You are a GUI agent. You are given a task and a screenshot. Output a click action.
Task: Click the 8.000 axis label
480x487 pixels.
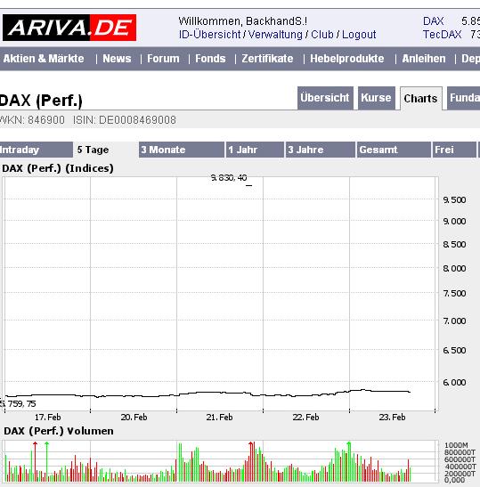click(x=454, y=268)
